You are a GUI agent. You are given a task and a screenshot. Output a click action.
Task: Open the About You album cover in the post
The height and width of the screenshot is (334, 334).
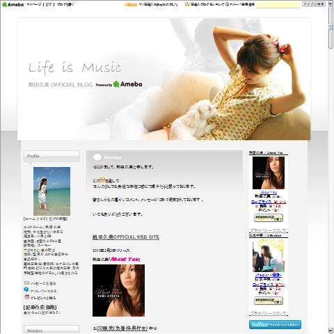(118, 290)
